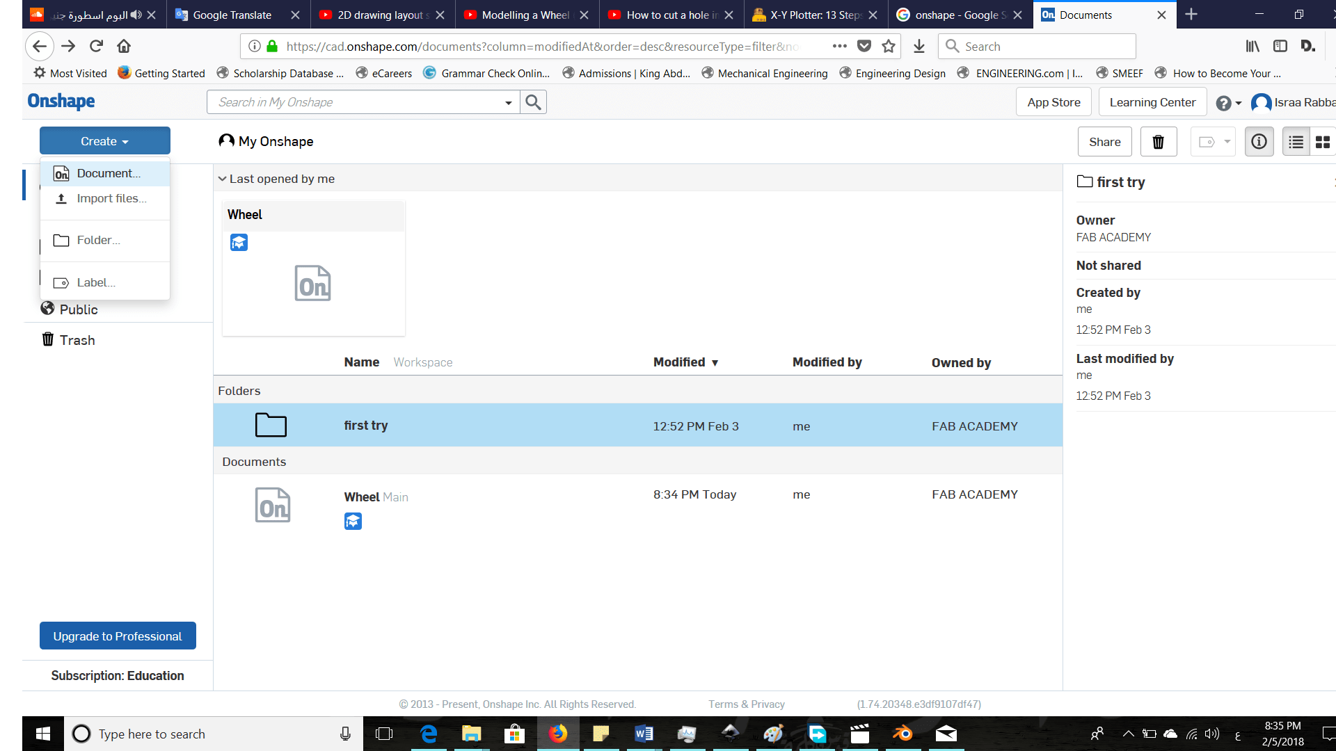Open Mechanical Engineering bookmark
The width and height of the screenshot is (1336, 751).
click(764, 73)
